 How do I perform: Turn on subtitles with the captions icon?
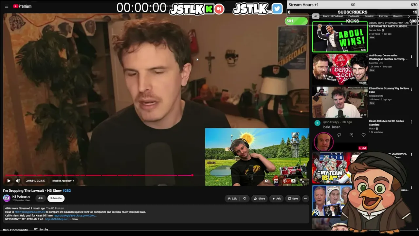click(x=276, y=181)
